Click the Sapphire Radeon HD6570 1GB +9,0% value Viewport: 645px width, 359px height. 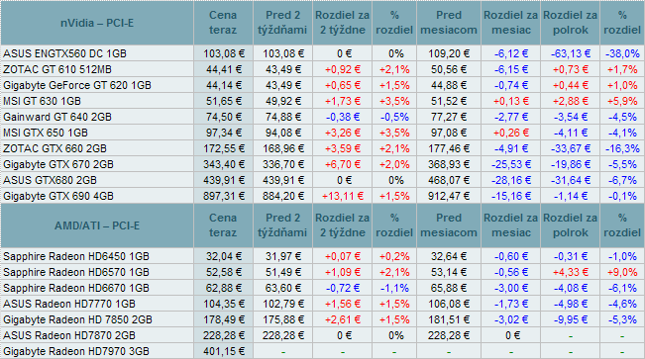pos(622,272)
